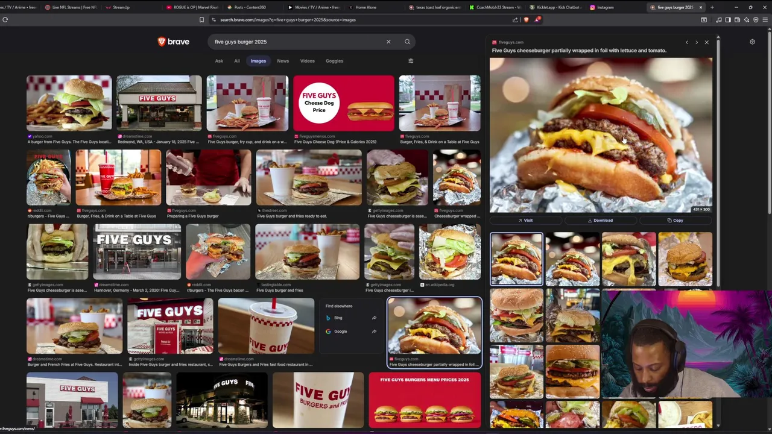
Task: Switch to the Home Alone browser tab
Action: 374,7
